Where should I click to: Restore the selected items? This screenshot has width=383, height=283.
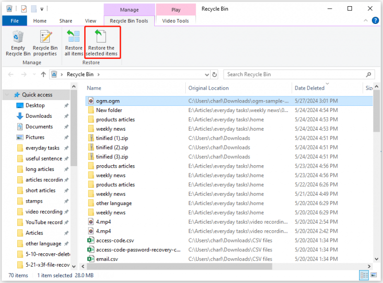click(x=101, y=43)
